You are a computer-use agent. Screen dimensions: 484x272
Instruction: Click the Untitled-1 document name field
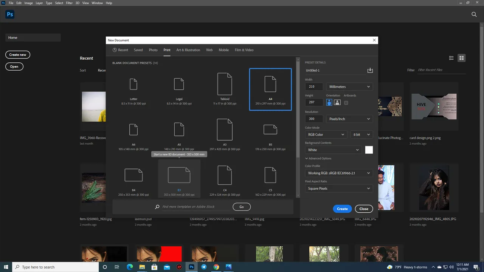335,70
